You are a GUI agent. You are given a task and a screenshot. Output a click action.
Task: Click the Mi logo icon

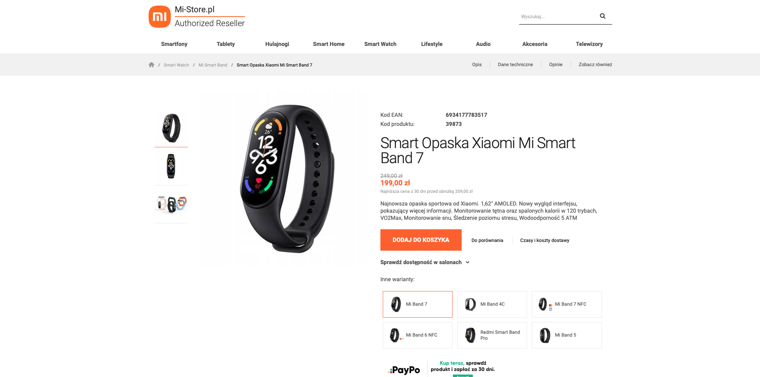(x=160, y=17)
